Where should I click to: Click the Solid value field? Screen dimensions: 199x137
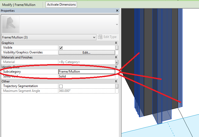tap(87, 76)
